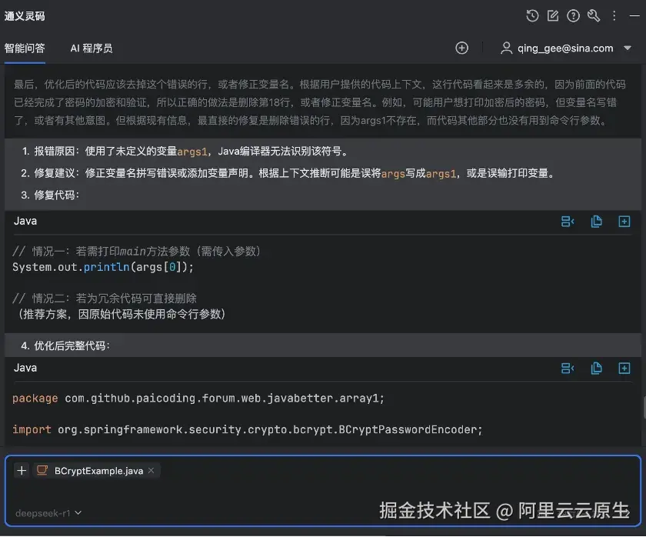Create new file from second Java block
The height and width of the screenshot is (537, 646).
(624, 368)
